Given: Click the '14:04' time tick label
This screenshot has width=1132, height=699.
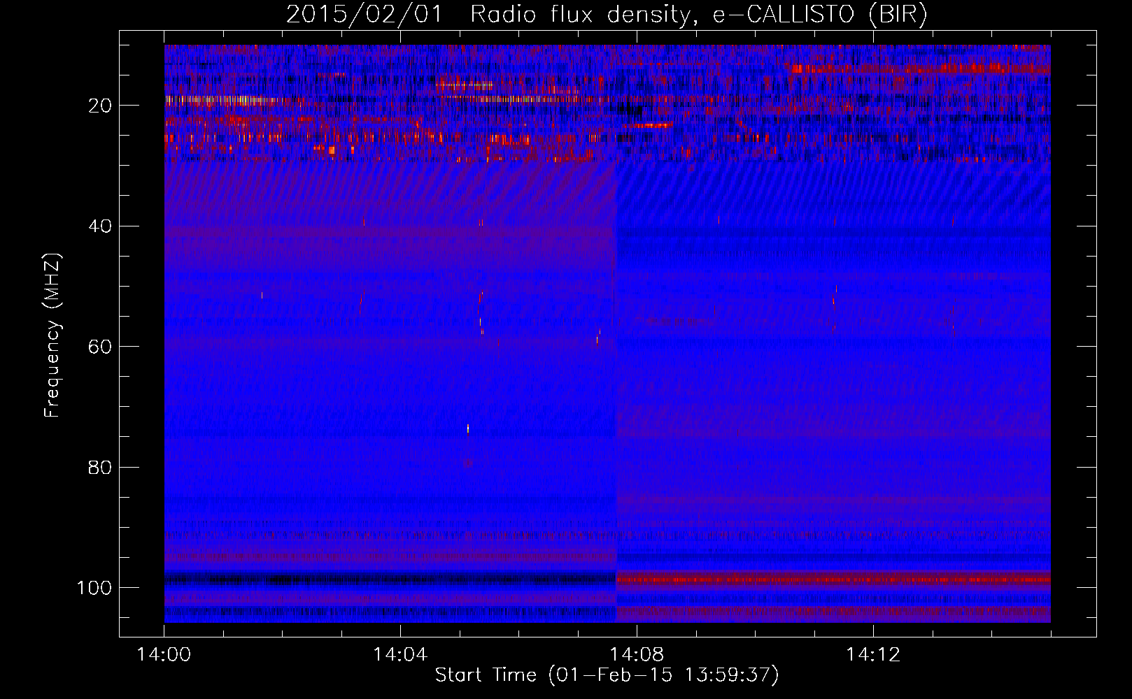Looking at the screenshot, I should [x=400, y=655].
